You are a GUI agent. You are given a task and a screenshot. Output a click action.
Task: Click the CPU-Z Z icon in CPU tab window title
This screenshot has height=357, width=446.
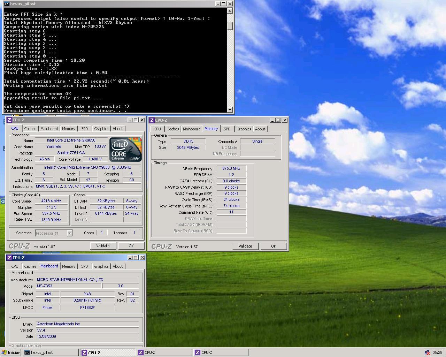(x=9, y=120)
